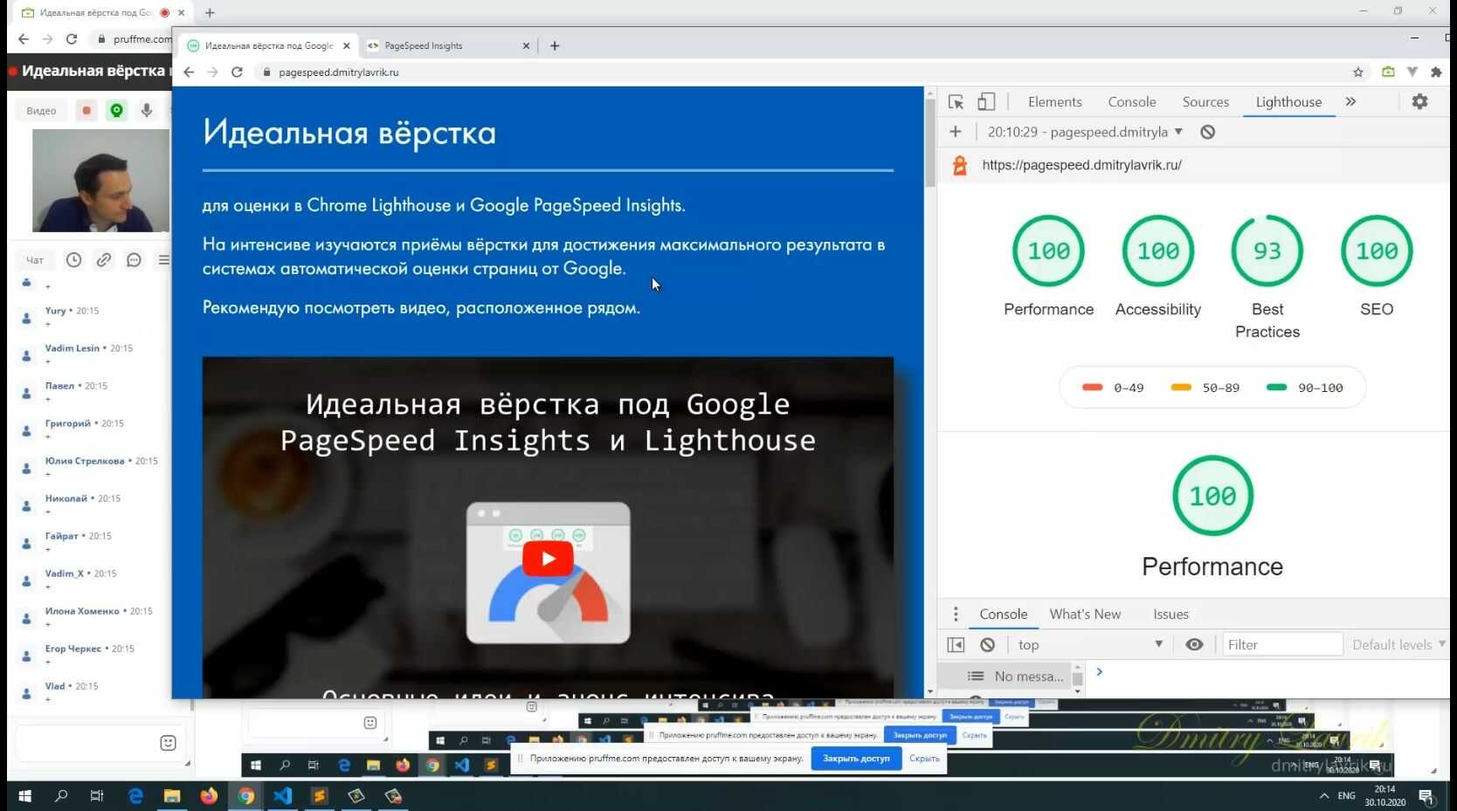Open File Explorer from the taskbar

pos(172,796)
